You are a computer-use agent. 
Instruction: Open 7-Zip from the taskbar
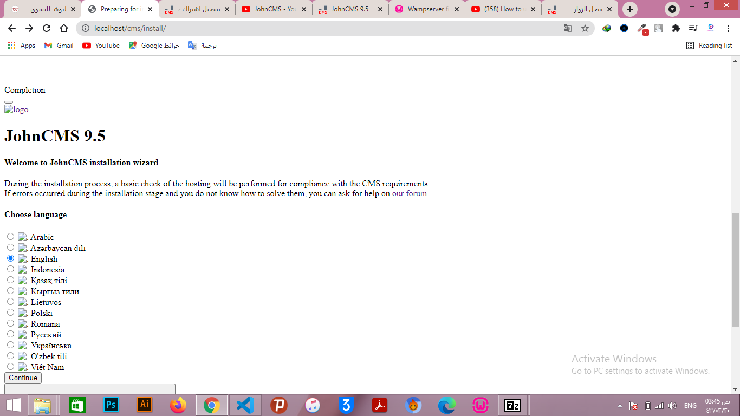pos(513,405)
